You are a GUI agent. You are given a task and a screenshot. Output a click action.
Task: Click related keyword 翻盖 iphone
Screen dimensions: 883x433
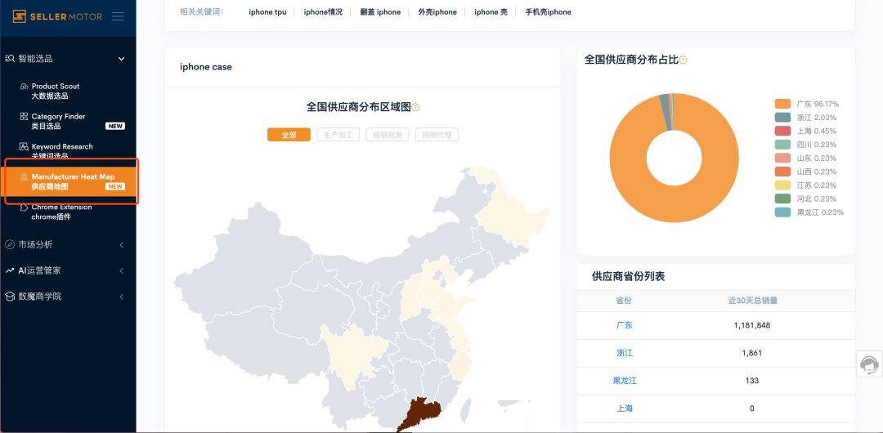[380, 11]
